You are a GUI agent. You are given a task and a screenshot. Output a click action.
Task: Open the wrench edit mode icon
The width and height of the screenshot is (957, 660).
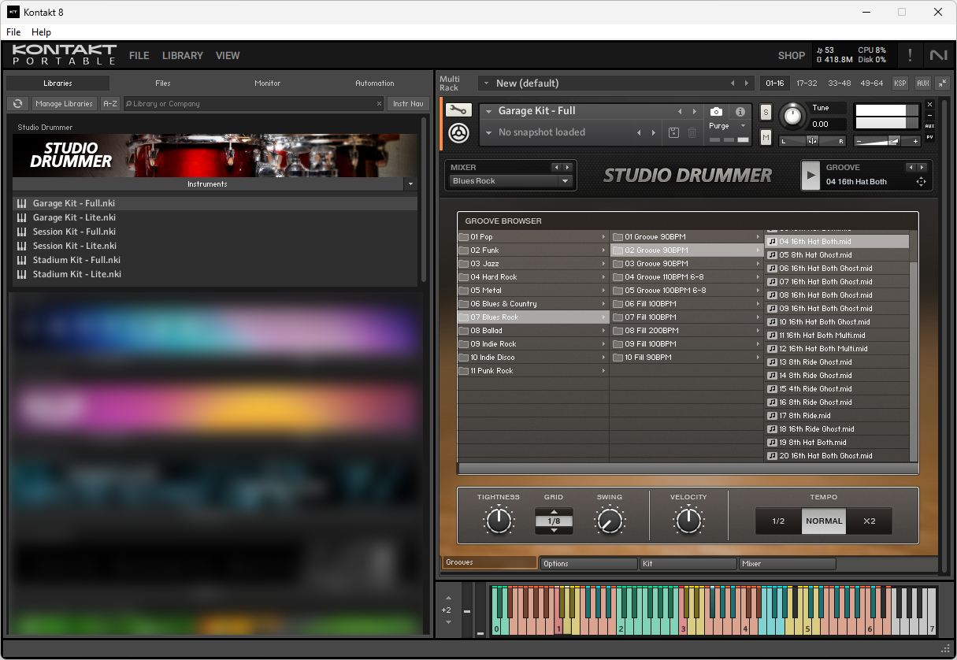click(458, 111)
